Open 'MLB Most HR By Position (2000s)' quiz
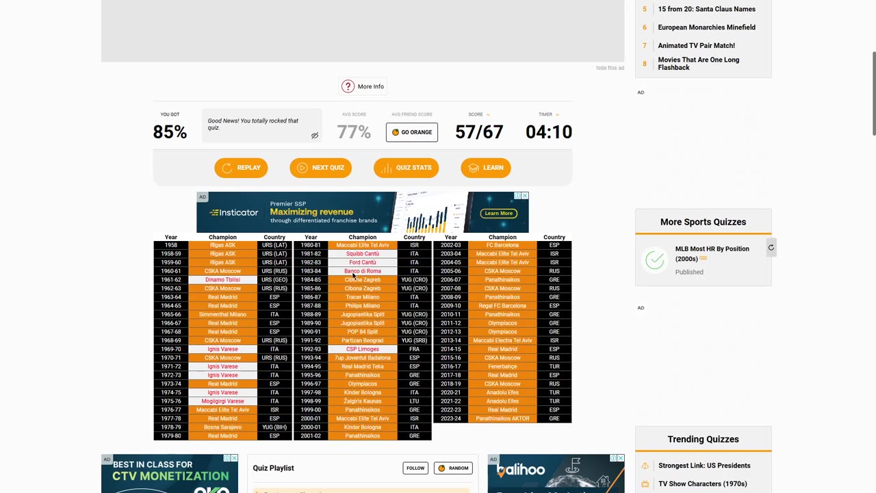 click(x=712, y=253)
